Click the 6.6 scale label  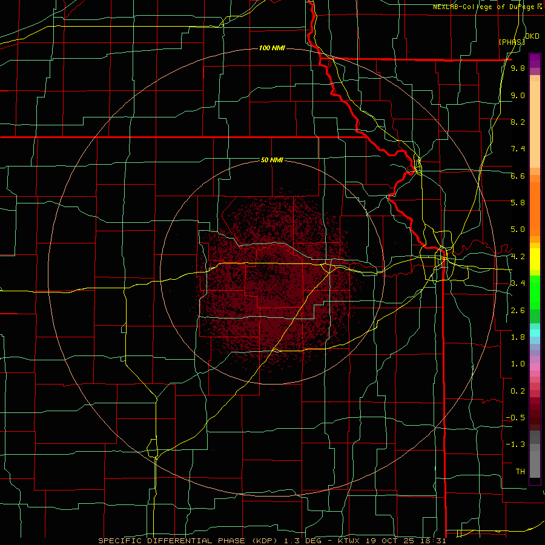[x=518, y=176]
